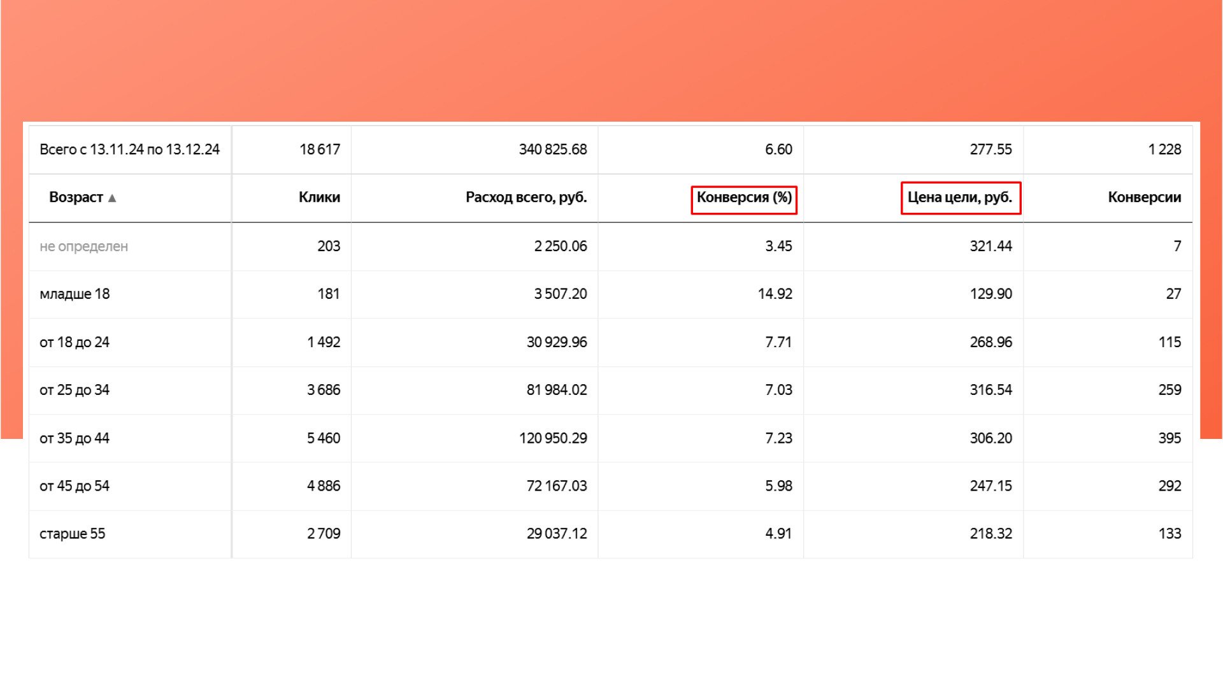1223x688 pixels.
Task: Click total clicks value 18 617
Action: [x=320, y=150]
